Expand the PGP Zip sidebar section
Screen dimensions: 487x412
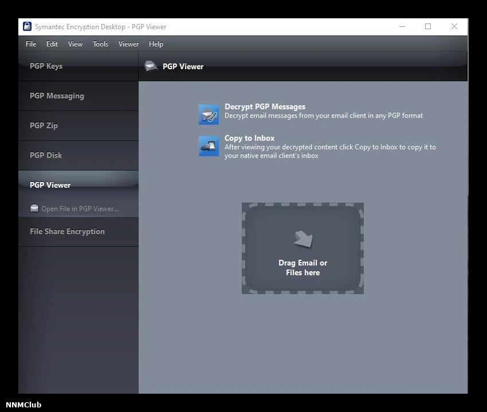[x=78, y=126]
